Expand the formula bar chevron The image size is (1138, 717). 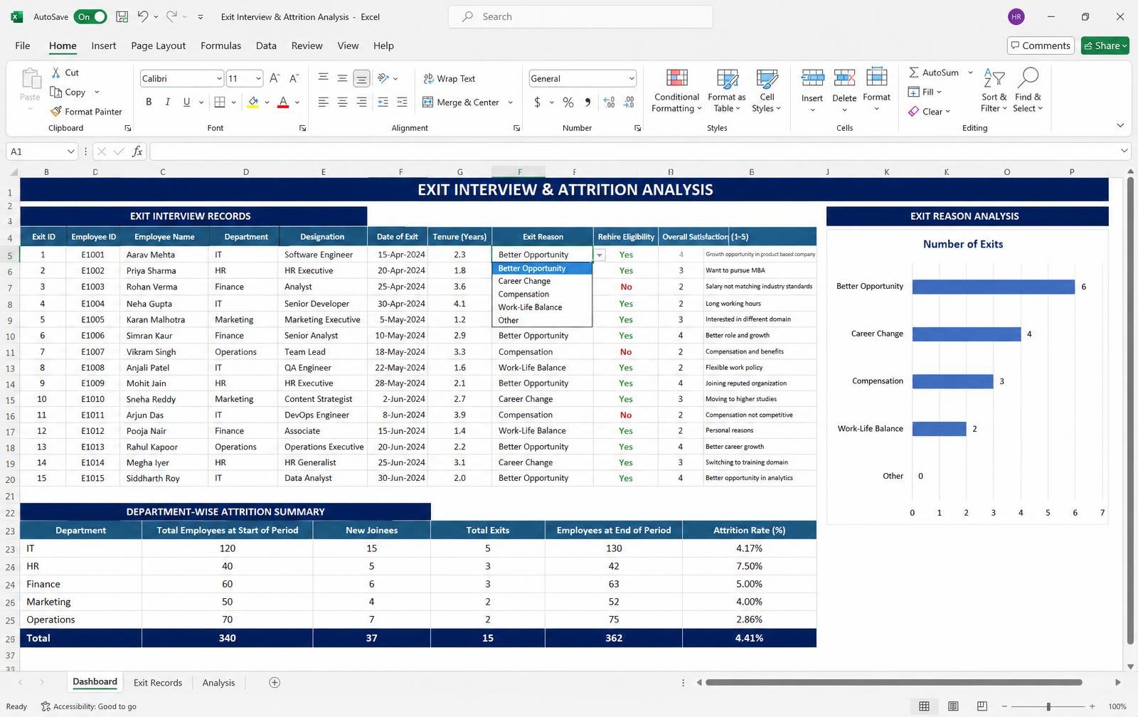click(1124, 151)
